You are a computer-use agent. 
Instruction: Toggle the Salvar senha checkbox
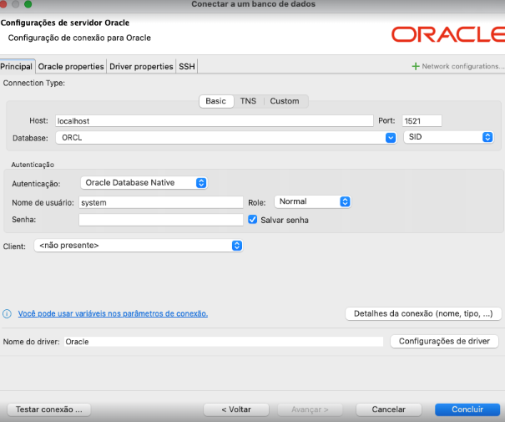[252, 220]
